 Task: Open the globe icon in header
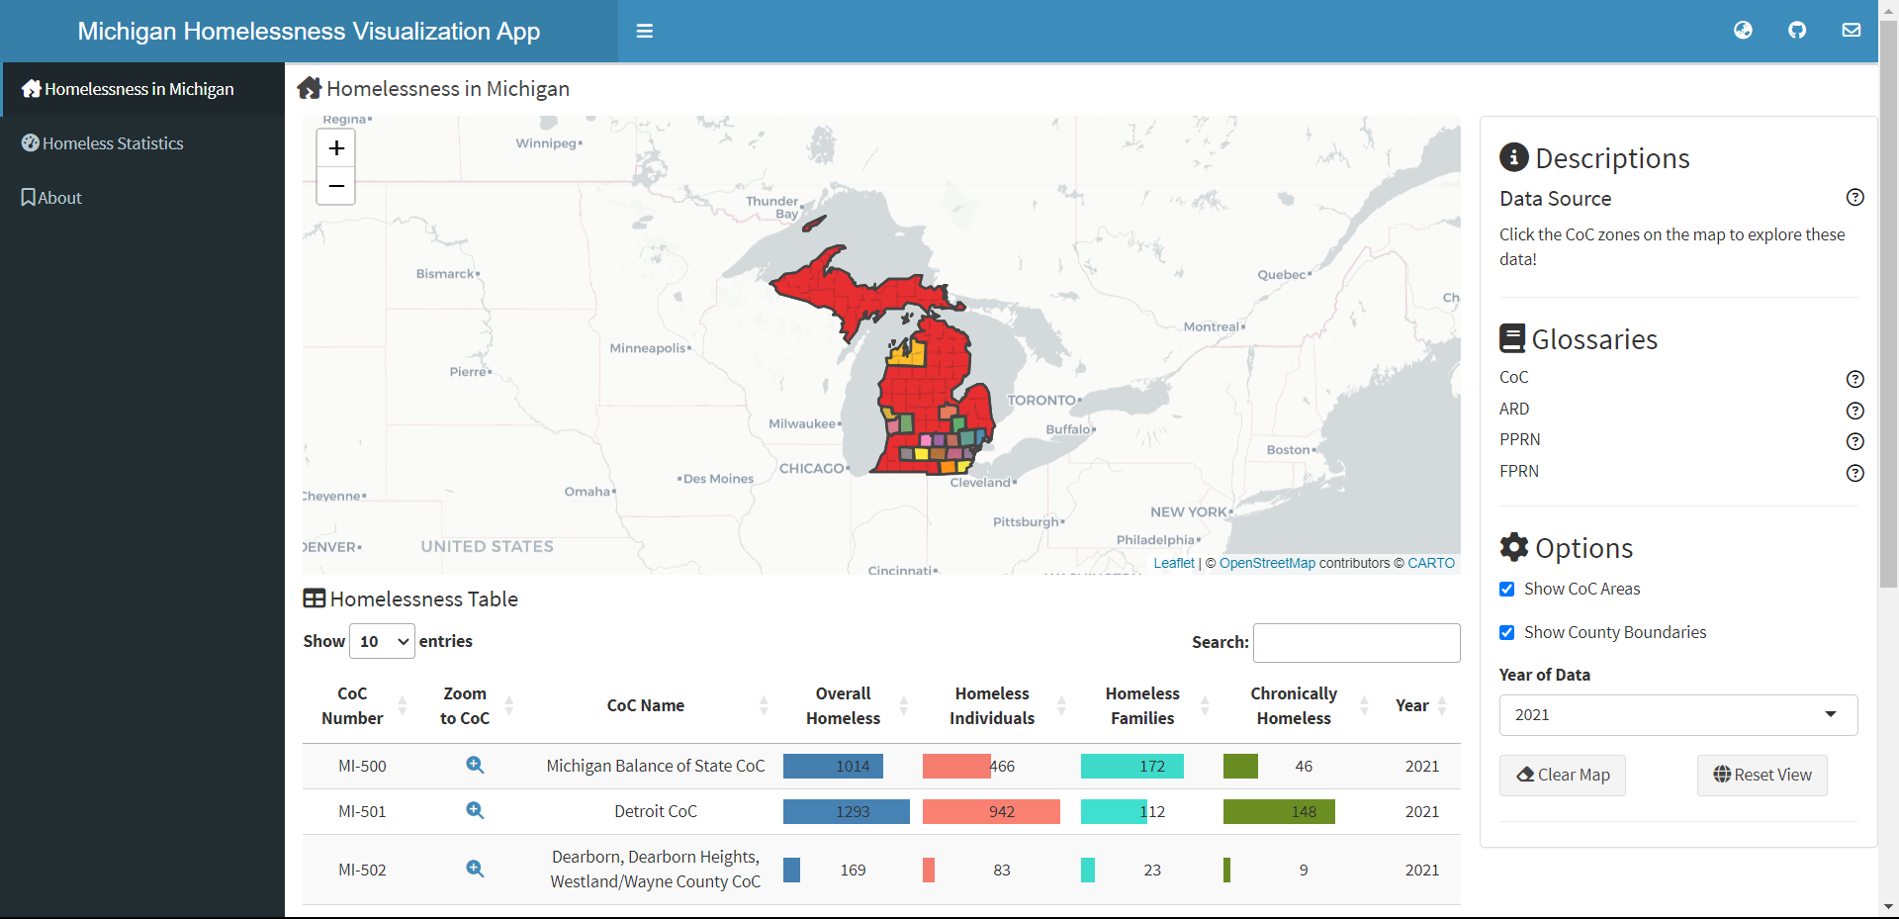(1743, 31)
